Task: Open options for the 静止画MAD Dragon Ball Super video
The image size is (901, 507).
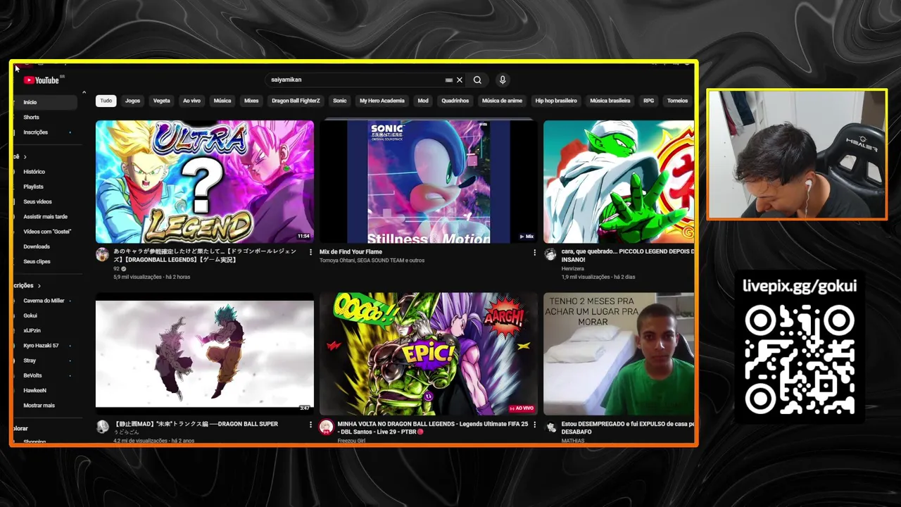Action: [310, 425]
